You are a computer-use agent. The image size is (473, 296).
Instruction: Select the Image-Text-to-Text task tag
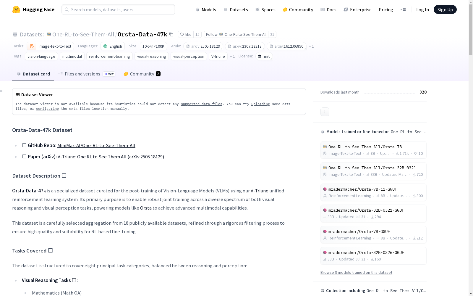pyautogui.click(x=50, y=46)
